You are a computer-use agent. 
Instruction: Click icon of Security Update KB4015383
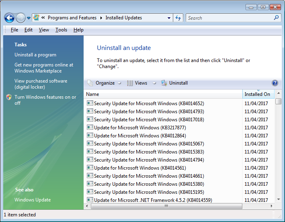tap(90, 151)
